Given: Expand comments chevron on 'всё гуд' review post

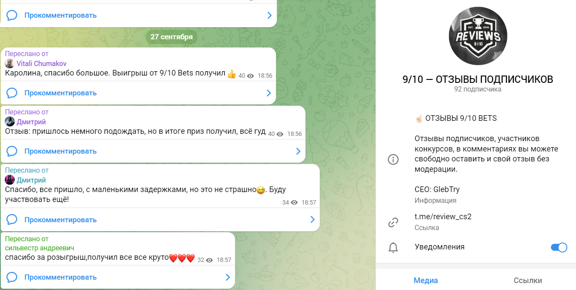Looking at the screenshot, I should tap(298, 151).
